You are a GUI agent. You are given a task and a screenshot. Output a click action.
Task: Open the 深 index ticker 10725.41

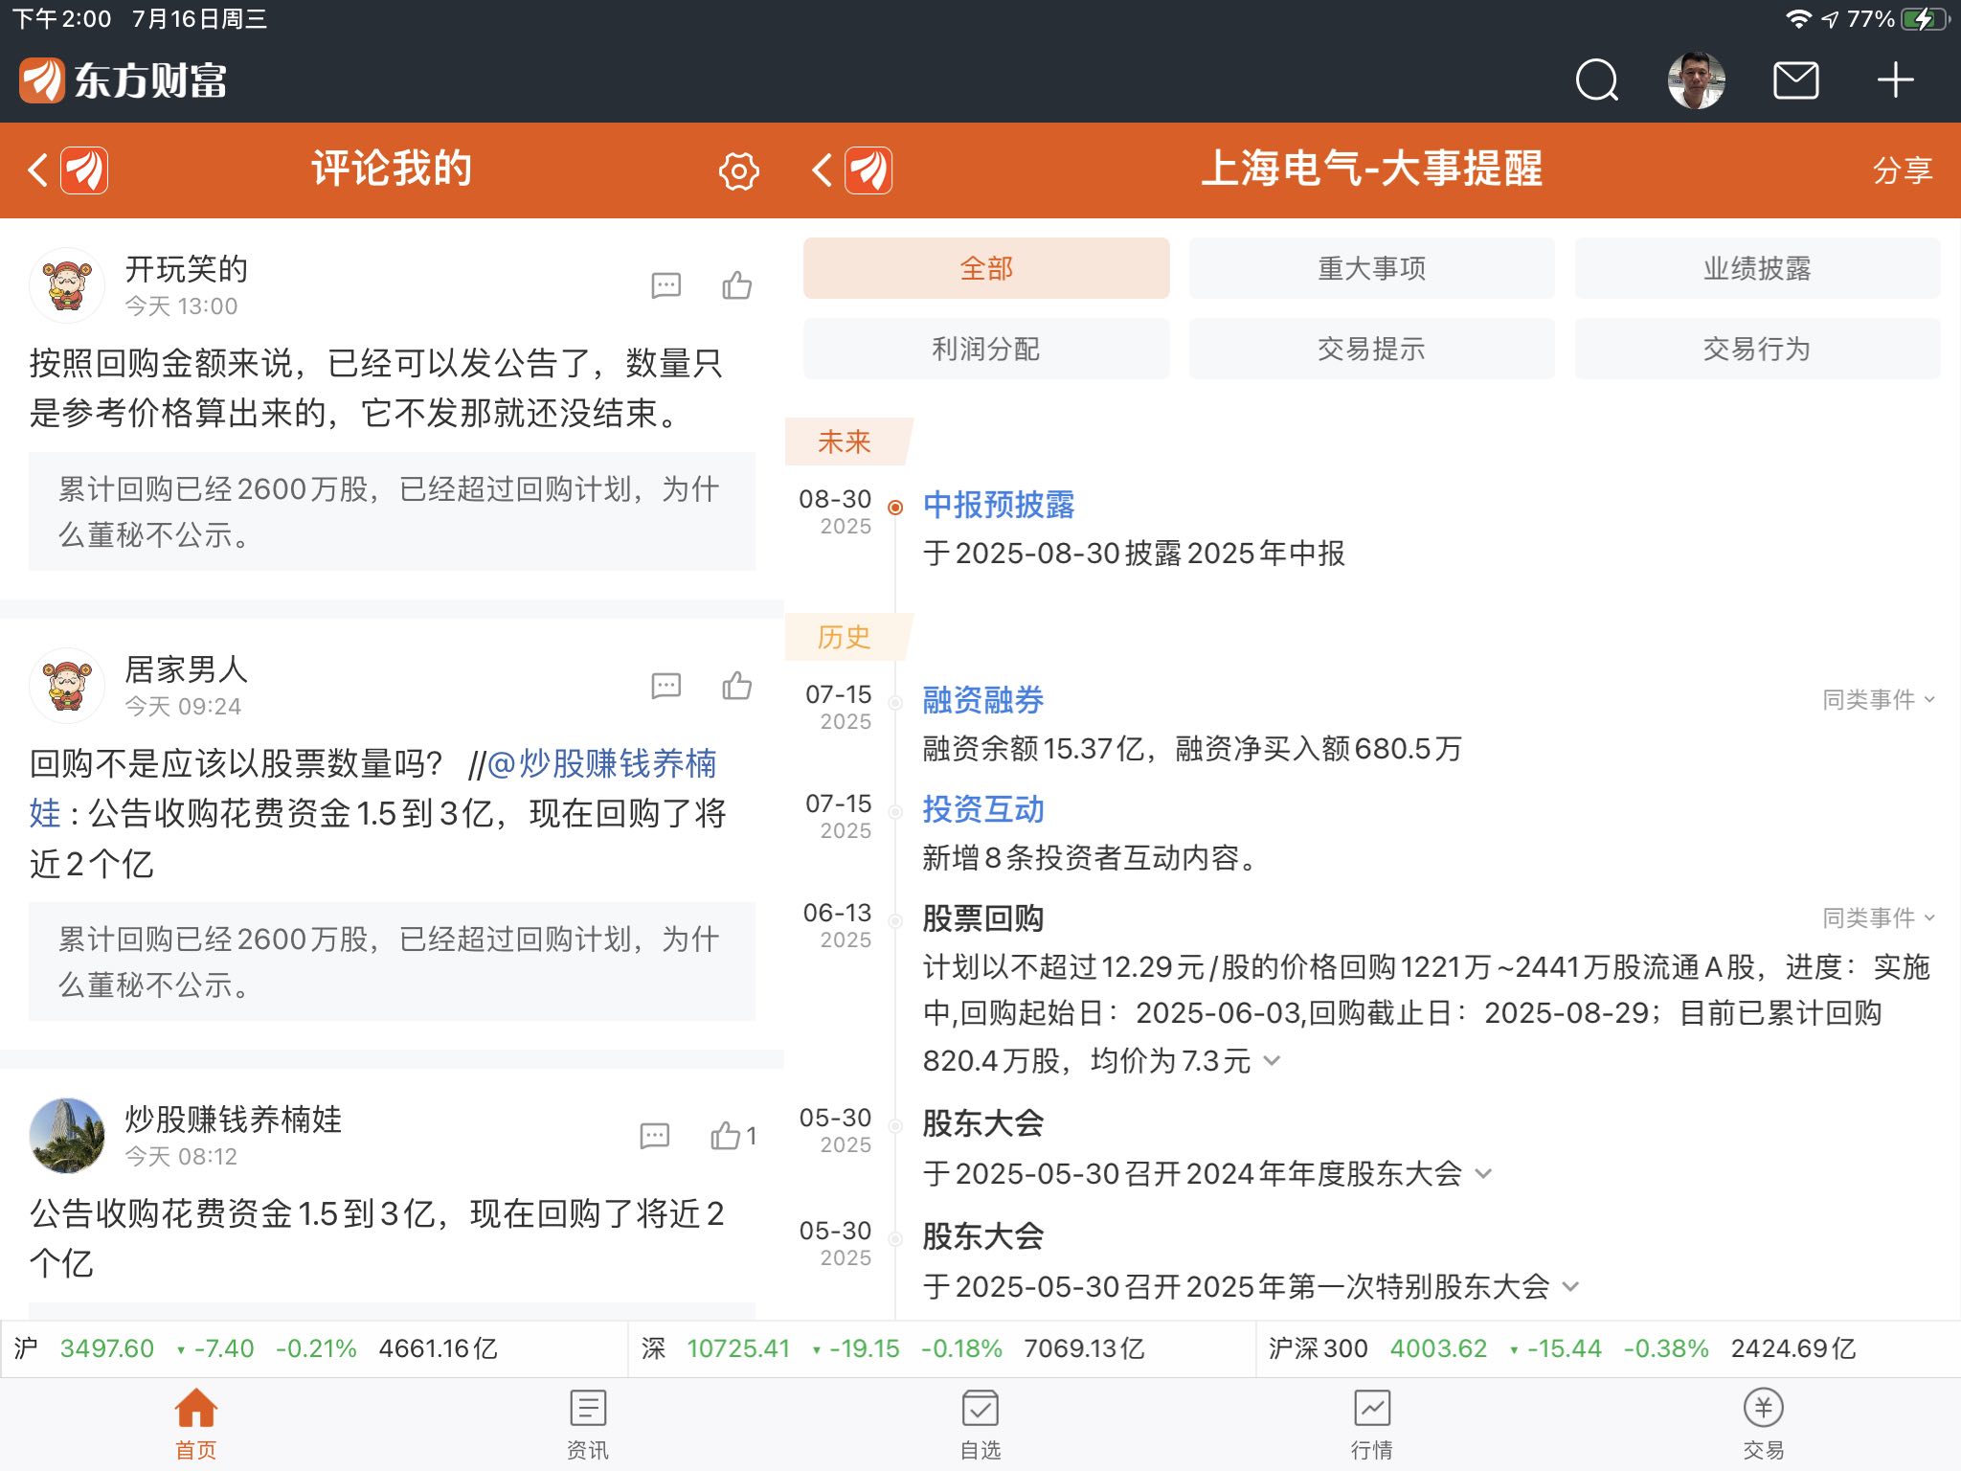[x=942, y=1348]
